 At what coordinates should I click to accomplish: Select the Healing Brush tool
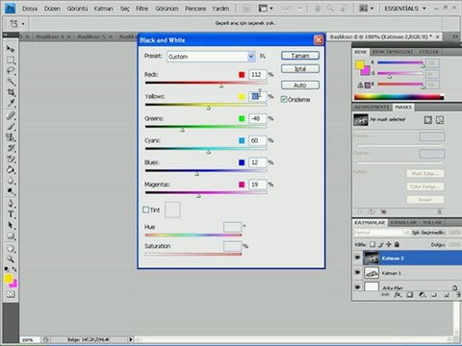click(x=11, y=116)
